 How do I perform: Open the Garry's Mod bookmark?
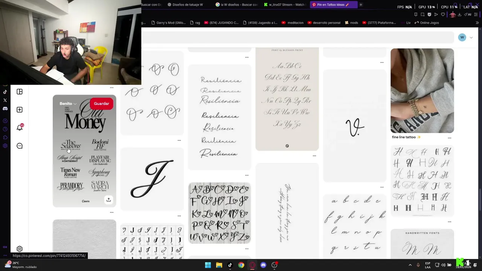tap(168, 23)
